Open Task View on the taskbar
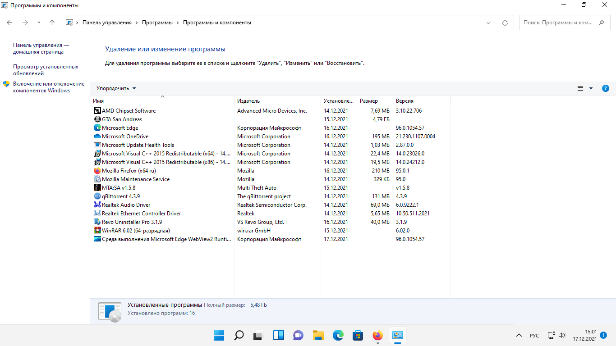This screenshot has height=346, width=616. click(258, 335)
